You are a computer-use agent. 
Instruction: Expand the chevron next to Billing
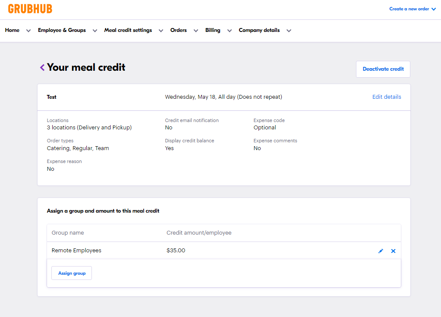coord(230,31)
